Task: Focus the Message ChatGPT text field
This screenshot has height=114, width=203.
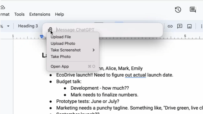Action: click(107, 30)
